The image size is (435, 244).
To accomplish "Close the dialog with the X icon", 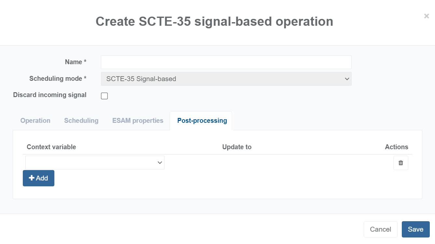I will (x=426, y=16).
